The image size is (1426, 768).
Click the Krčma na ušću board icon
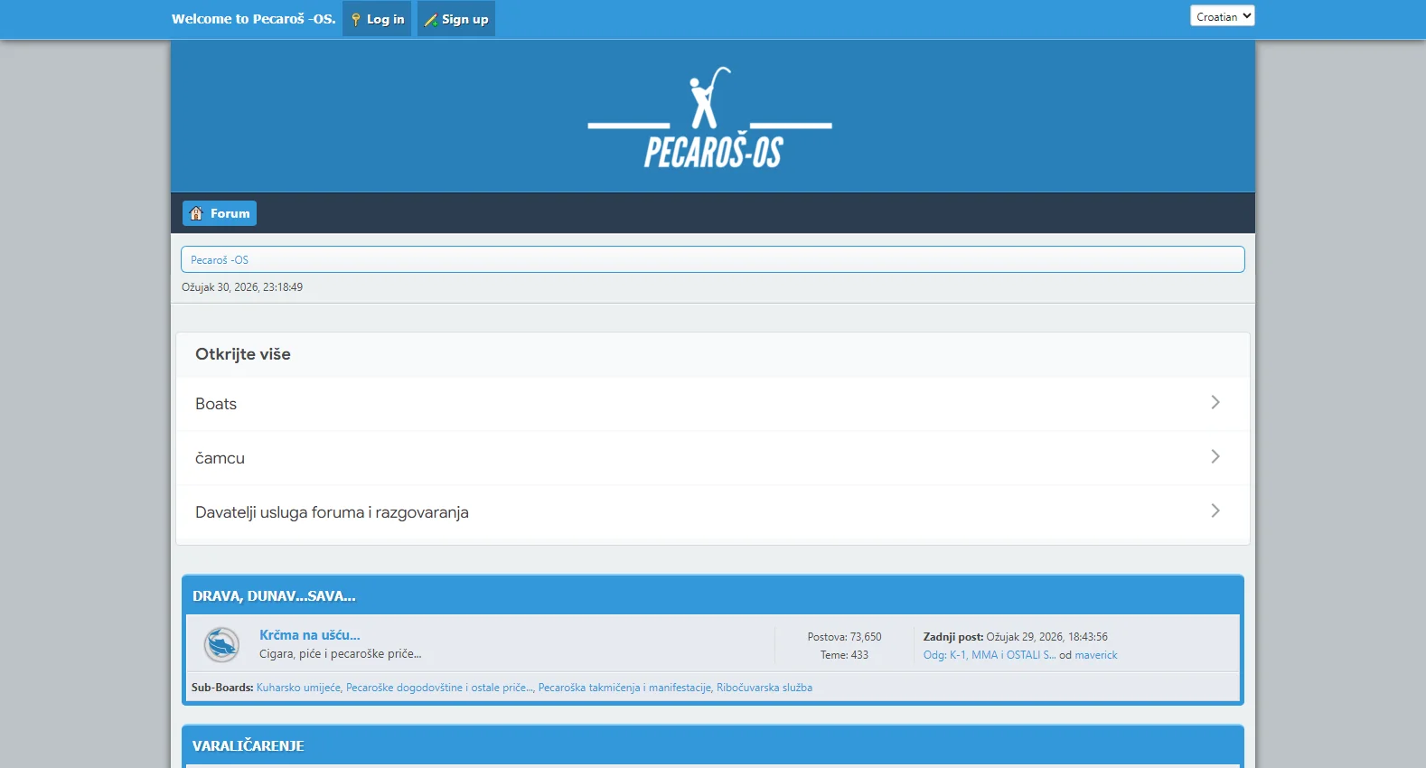[x=221, y=645]
